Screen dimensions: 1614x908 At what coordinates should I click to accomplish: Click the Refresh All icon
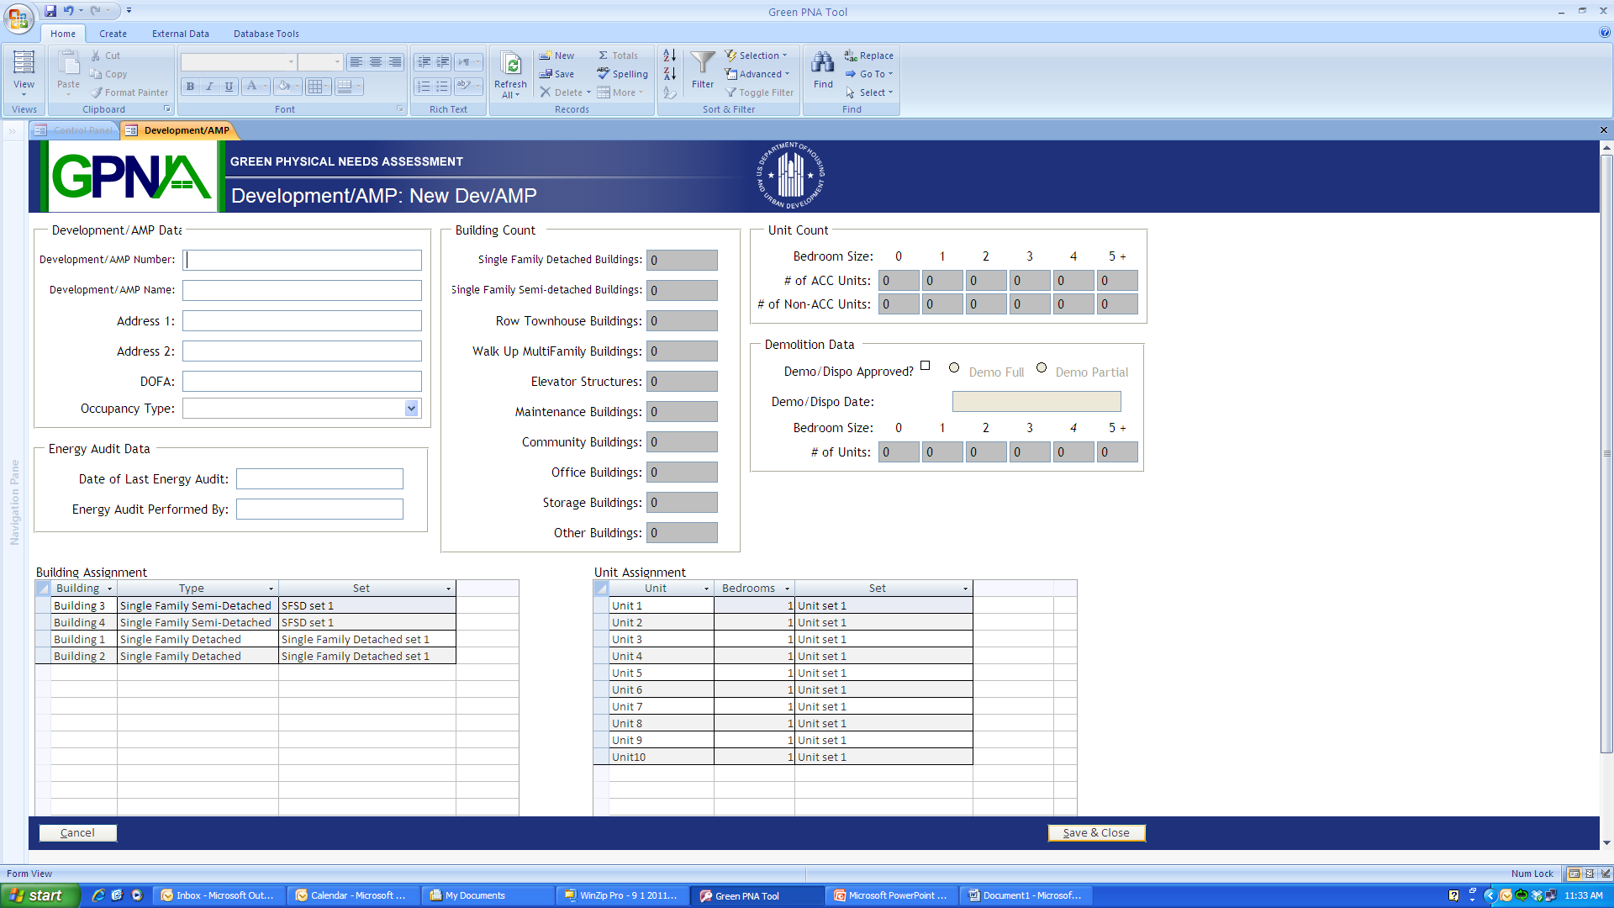coord(510,65)
